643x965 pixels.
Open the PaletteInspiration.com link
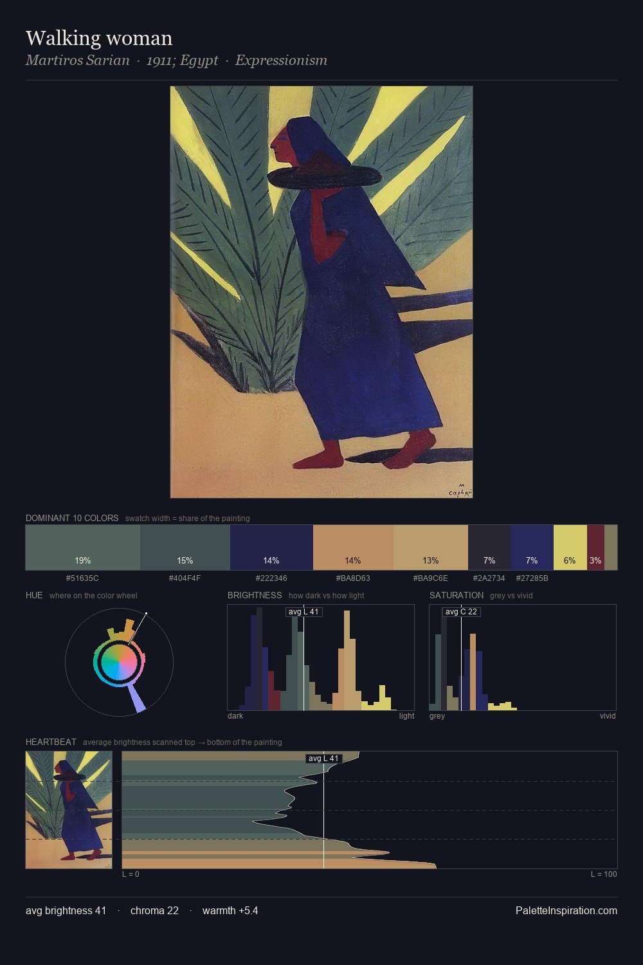566,910
